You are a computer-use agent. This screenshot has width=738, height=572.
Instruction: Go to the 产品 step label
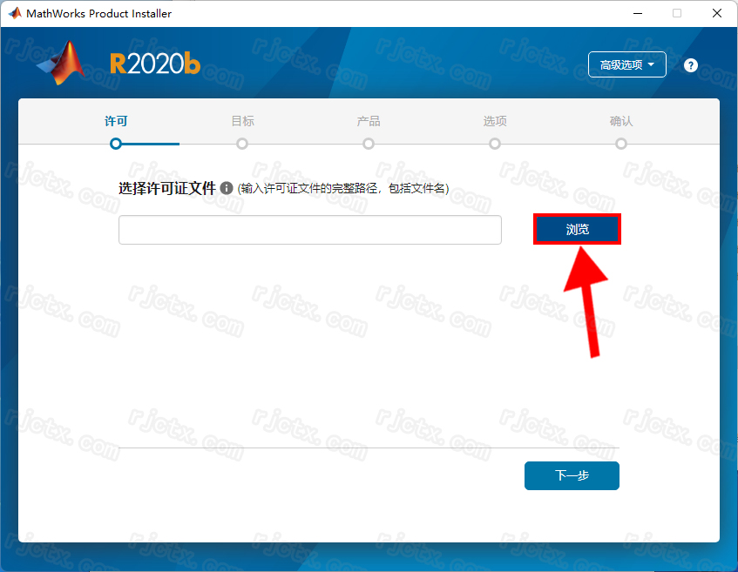tap(369, 122)
